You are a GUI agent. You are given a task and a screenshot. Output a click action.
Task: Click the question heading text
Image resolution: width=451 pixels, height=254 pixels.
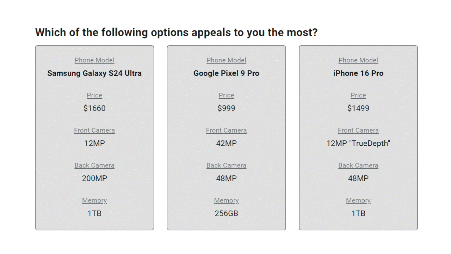point(176,32)
